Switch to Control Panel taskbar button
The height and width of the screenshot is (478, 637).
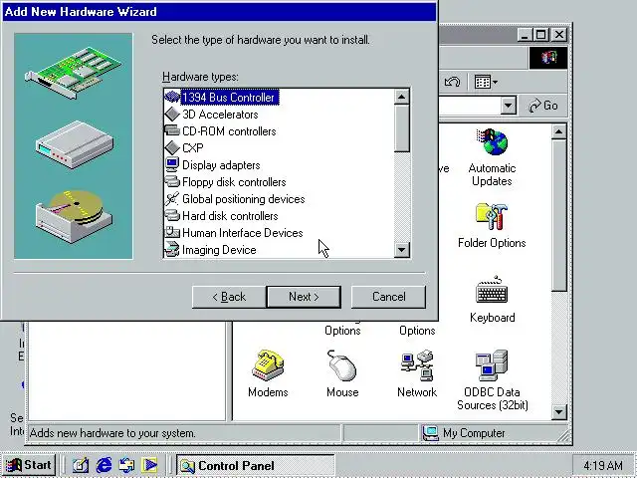point(255,465)
